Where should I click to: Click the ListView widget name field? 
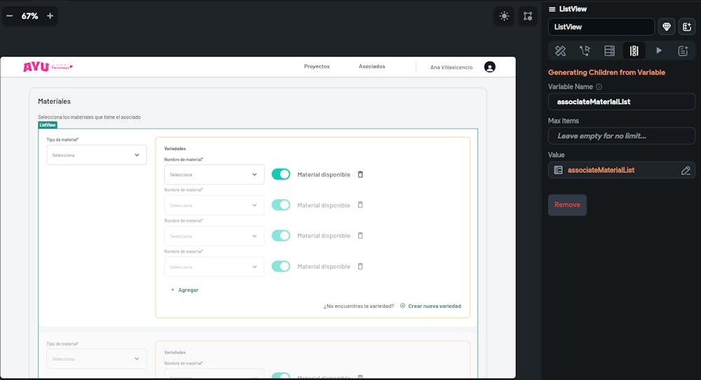point(601,27)
